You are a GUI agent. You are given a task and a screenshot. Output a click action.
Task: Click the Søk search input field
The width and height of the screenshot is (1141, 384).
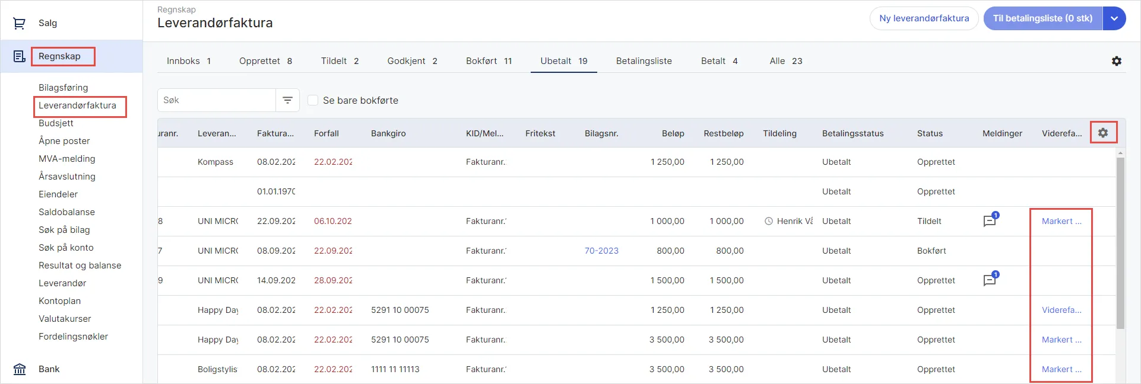pos(217,100)
